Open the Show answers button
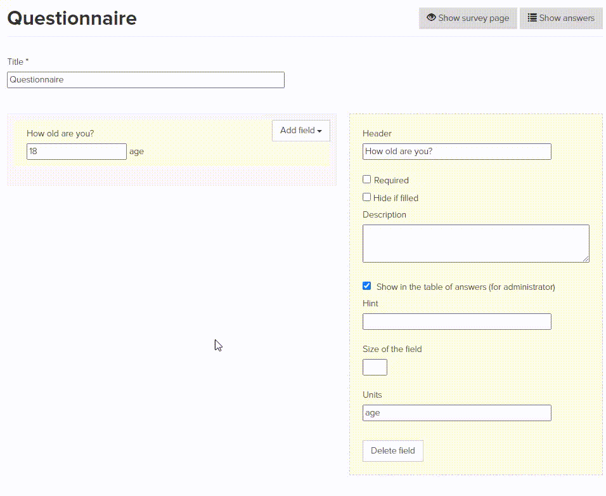 561,18
